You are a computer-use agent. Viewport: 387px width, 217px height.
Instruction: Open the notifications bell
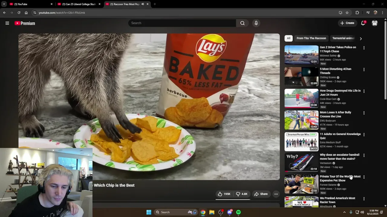click(363, 23)
